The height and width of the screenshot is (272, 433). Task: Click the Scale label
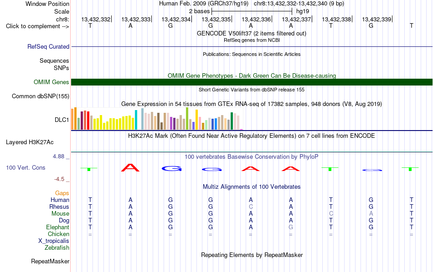(x=62, y=11)
